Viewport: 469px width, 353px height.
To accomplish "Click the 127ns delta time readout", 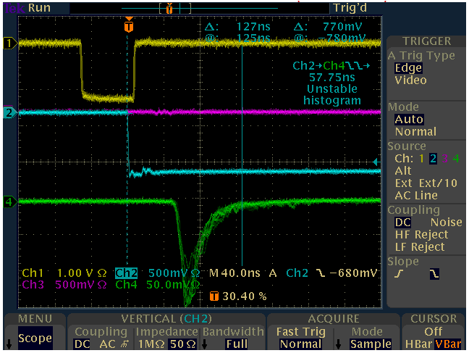I will (253, 27).
